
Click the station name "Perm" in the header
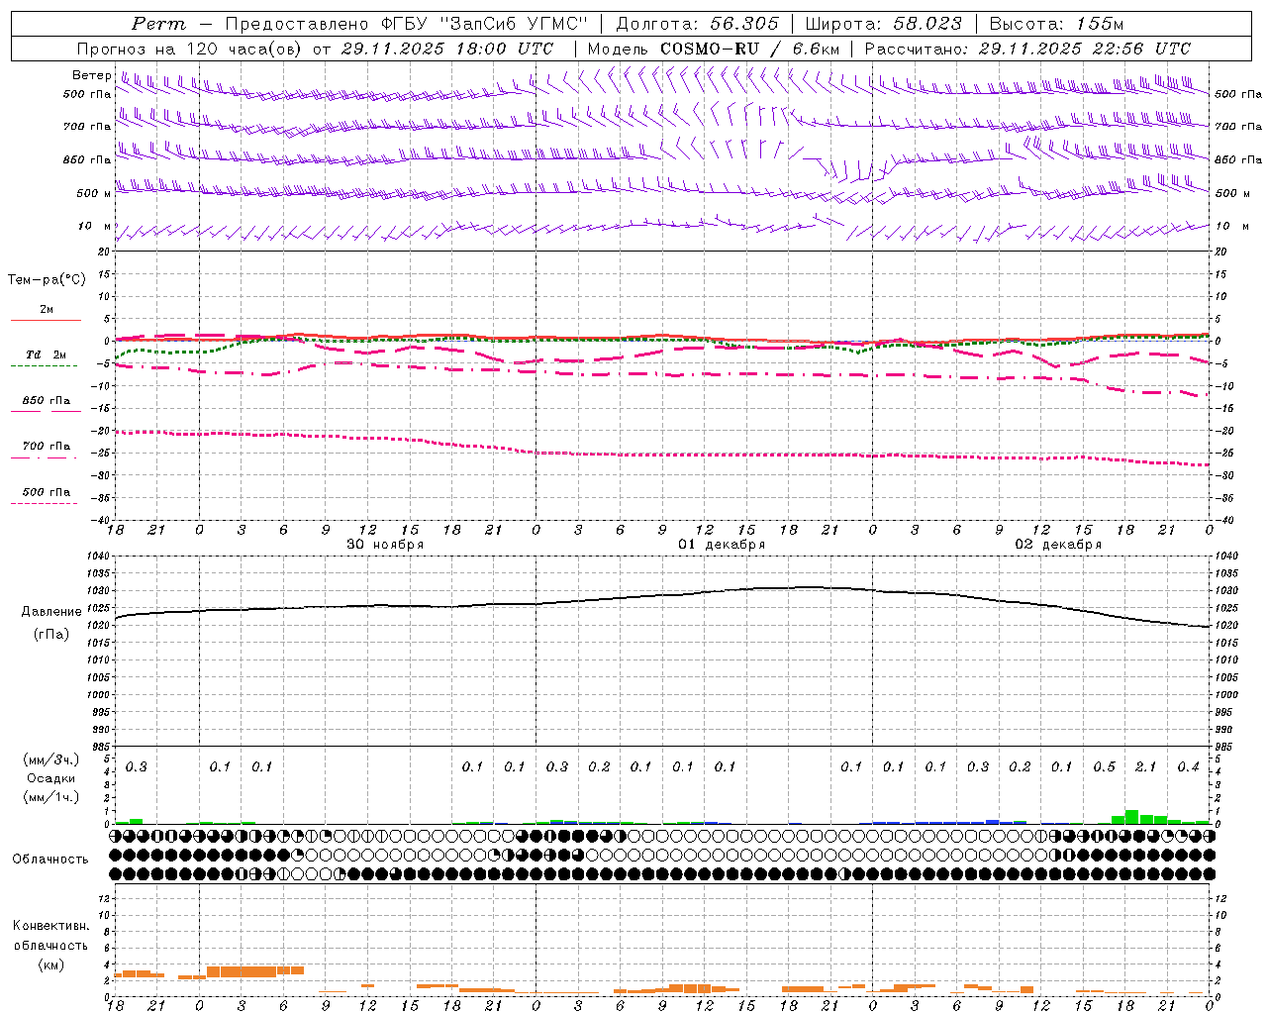pos(158,24)
